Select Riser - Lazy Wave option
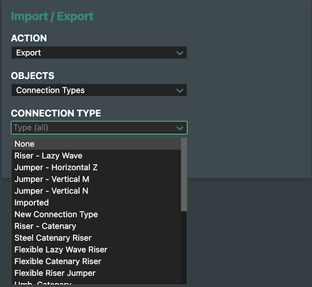Viewport: 312px width, 287px height. 96,156
